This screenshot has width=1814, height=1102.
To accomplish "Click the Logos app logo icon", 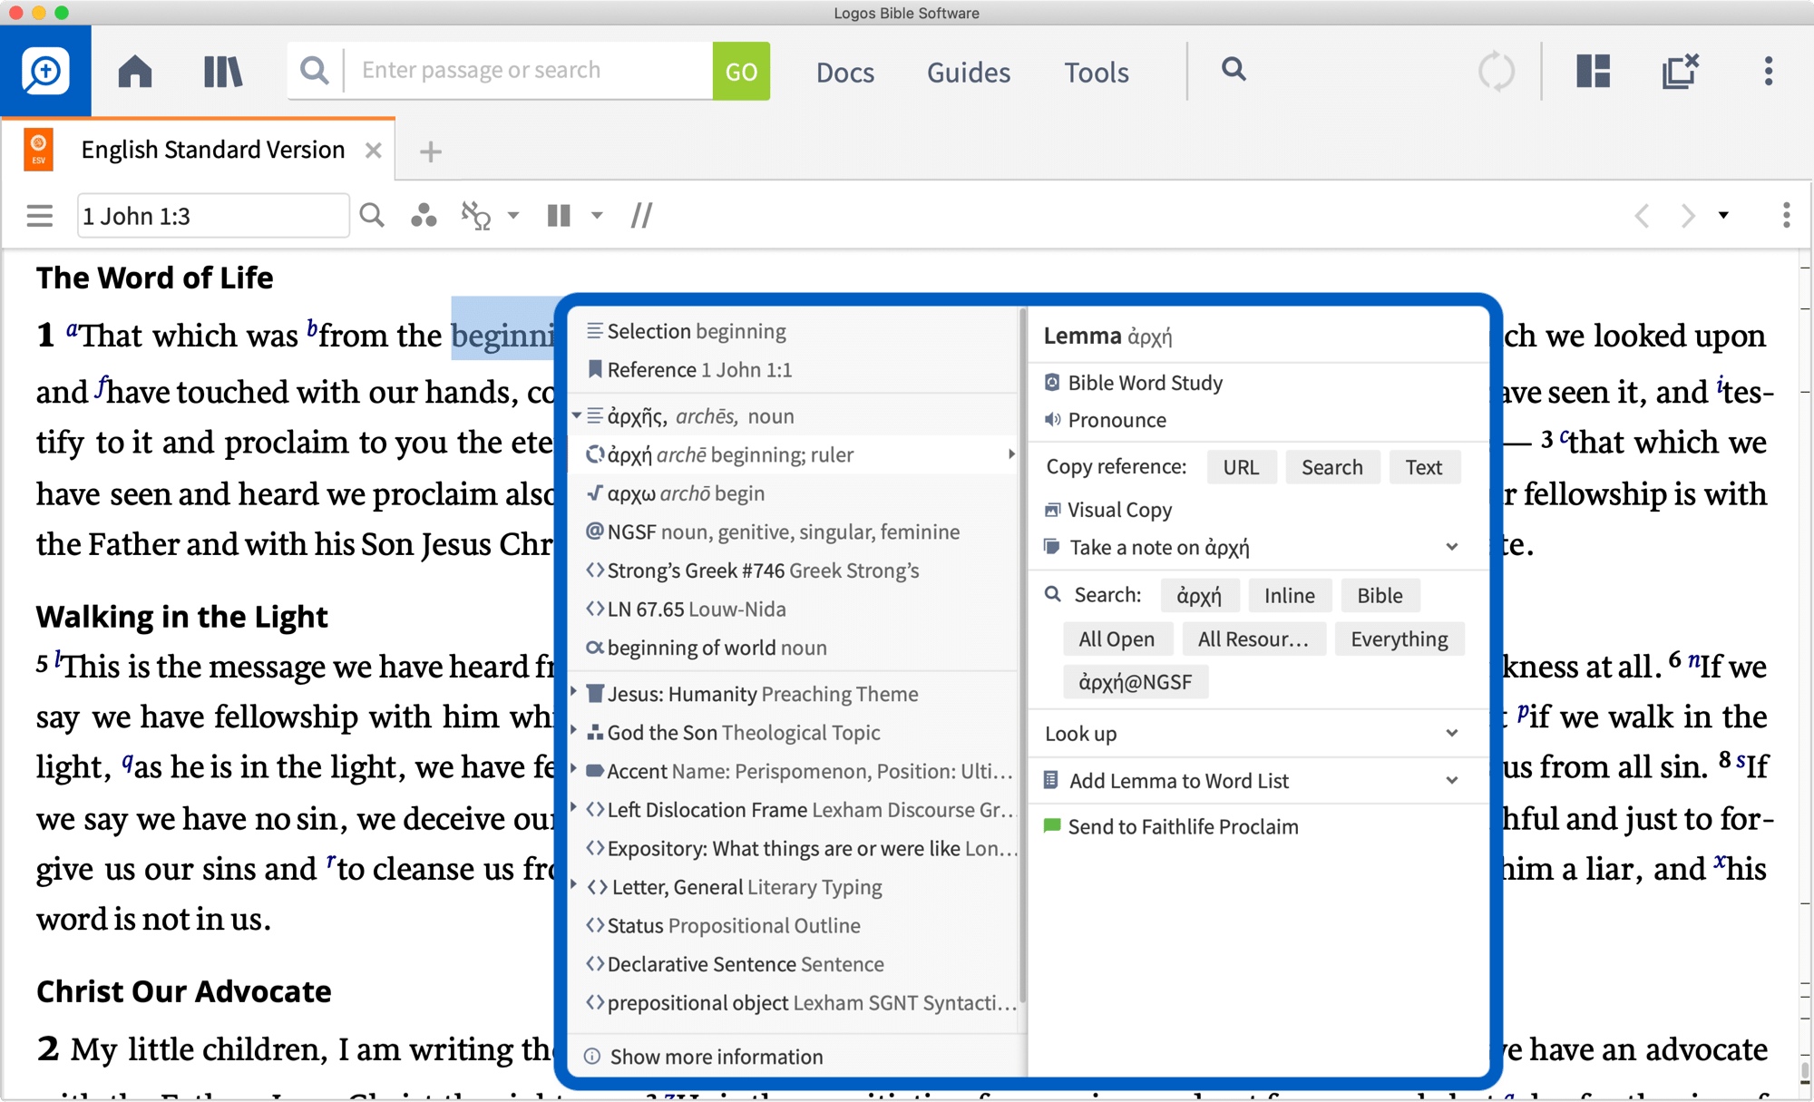I will tap(45, 71).
